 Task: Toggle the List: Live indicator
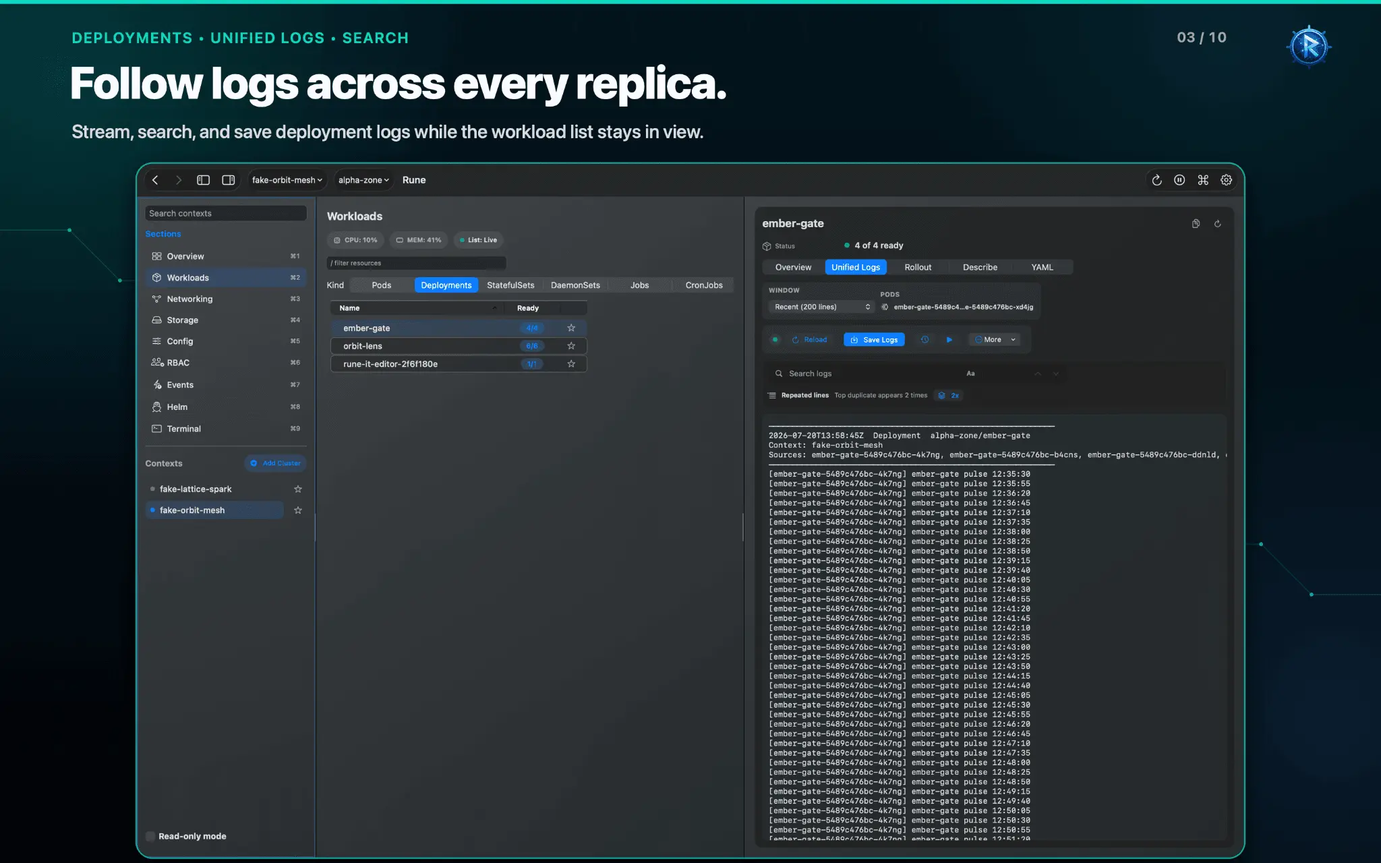[478, 240]
